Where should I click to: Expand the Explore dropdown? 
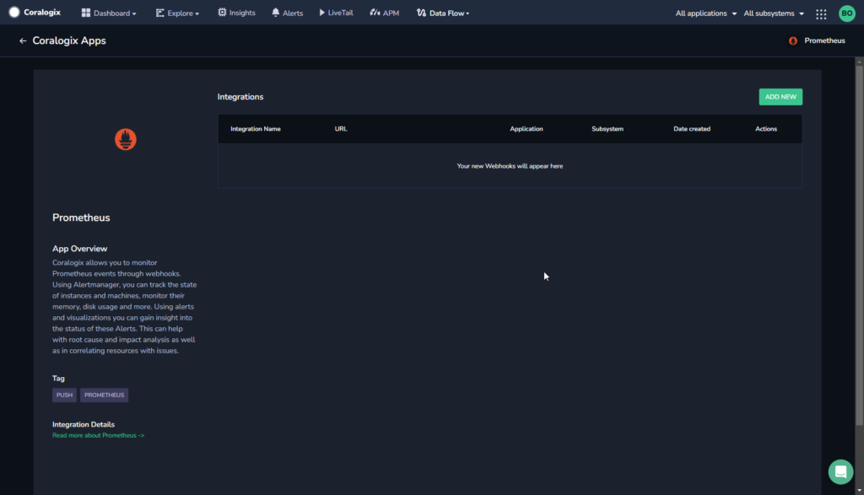tap(177, 13)
